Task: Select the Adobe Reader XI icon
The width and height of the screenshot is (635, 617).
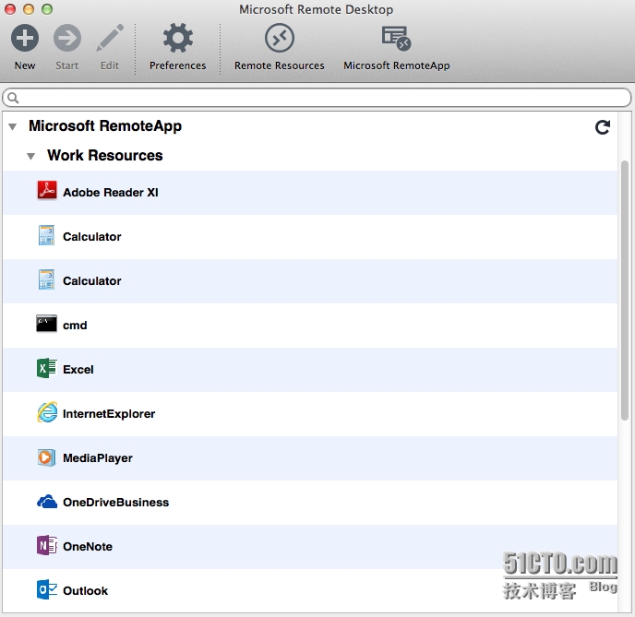Action: (47, 191)
